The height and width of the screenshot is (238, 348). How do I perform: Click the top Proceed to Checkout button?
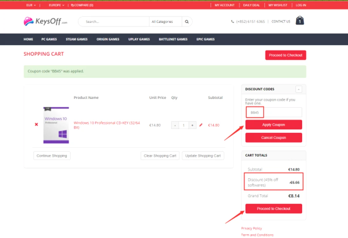point(286,55)
